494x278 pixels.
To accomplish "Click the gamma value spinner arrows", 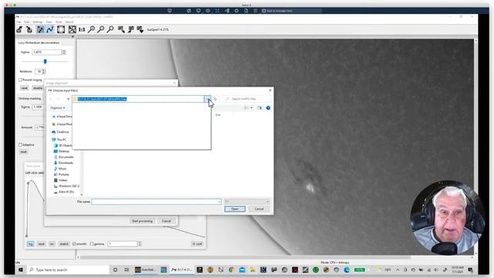I will (x=140, y=244).
